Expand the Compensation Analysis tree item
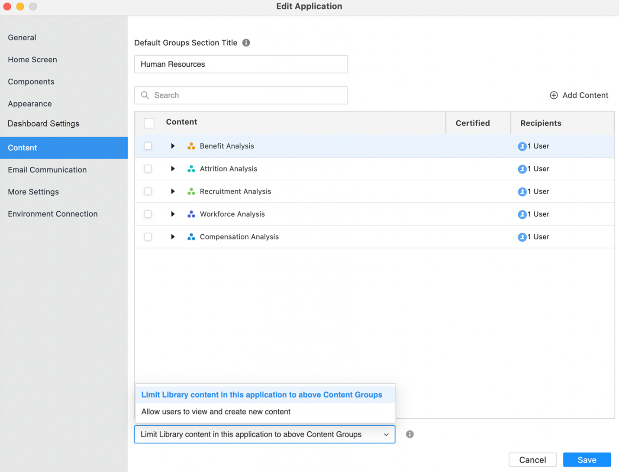Image resolution: width=619 pixels, height=472 pixels. [173, 237]
